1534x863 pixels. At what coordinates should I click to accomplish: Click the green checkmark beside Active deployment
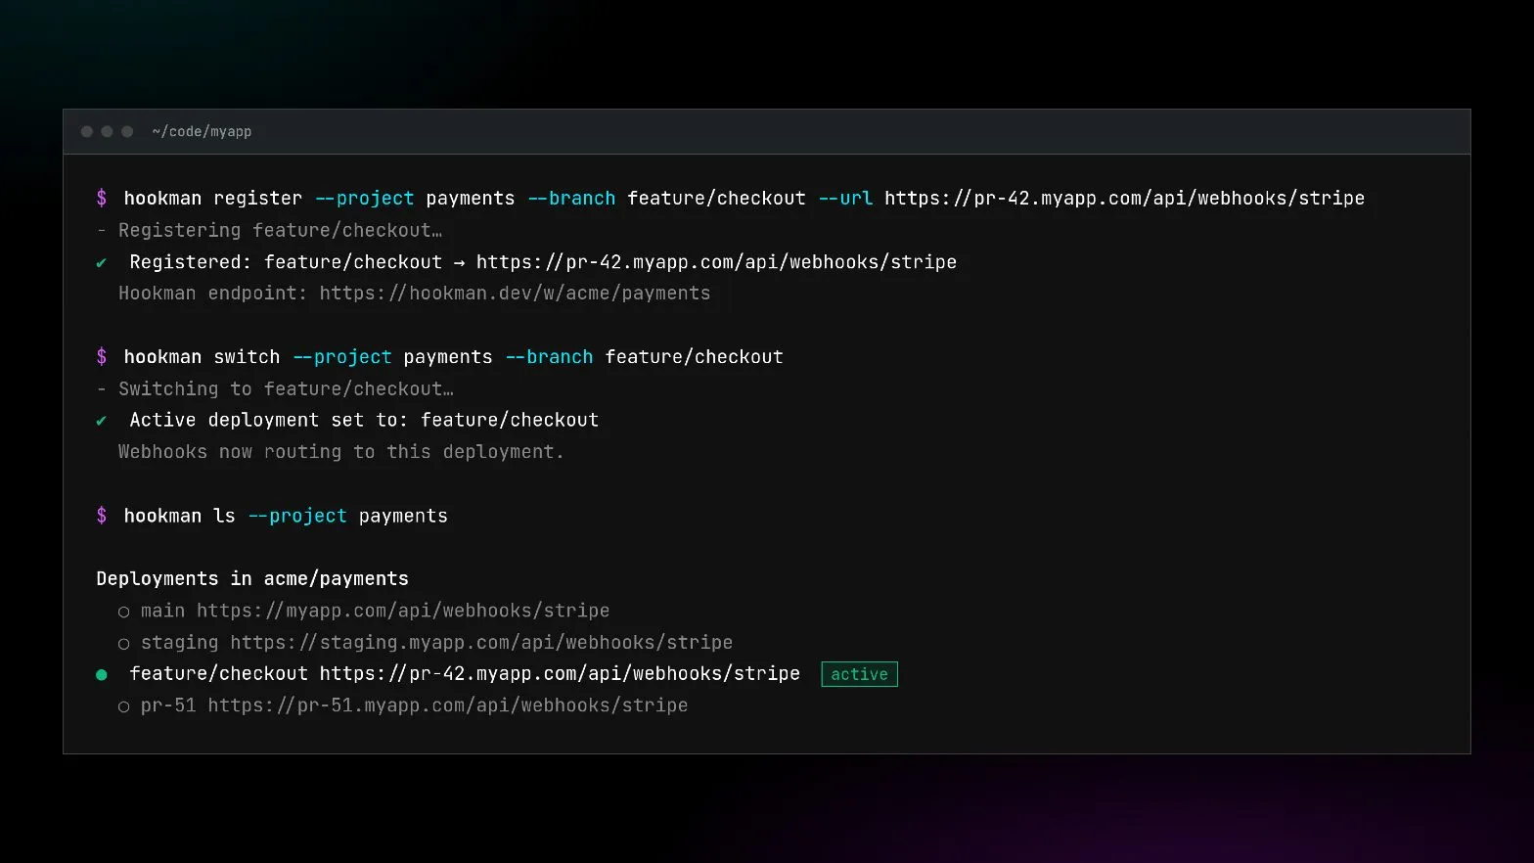(102, 421)
